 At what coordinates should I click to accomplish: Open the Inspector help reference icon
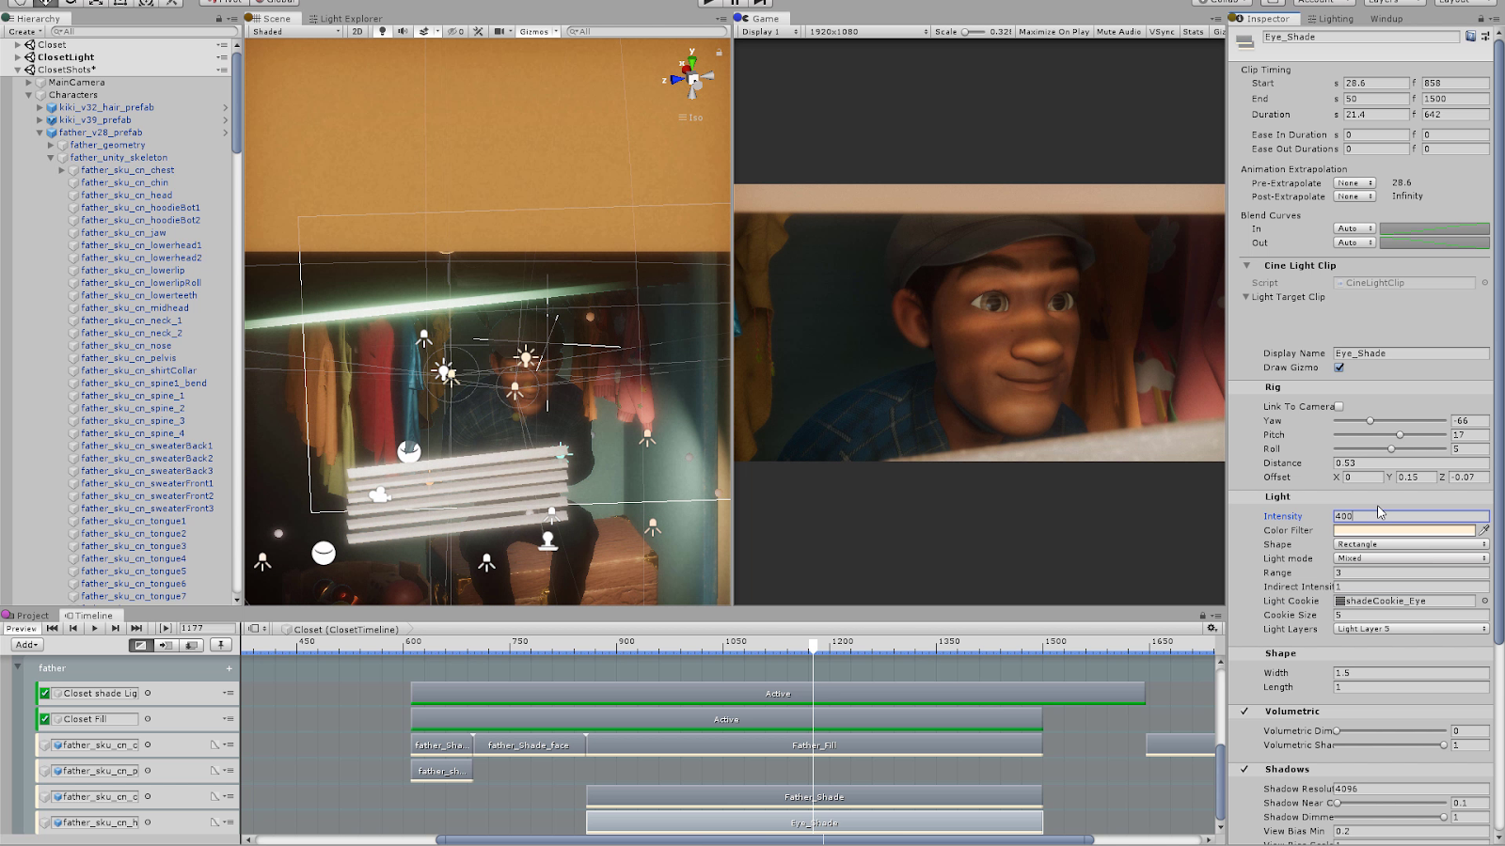click(x=1470, y=37)
